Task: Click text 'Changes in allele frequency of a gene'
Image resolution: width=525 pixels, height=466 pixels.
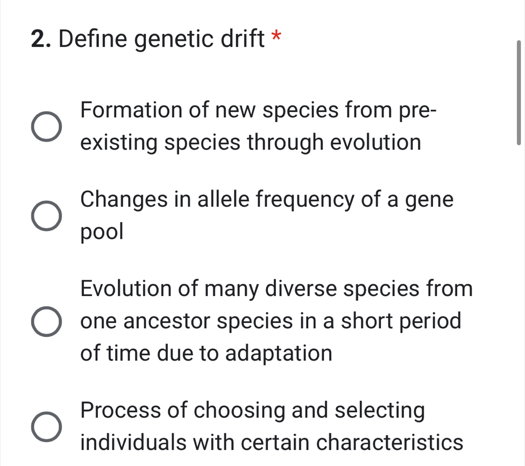Action: point(266,200)
